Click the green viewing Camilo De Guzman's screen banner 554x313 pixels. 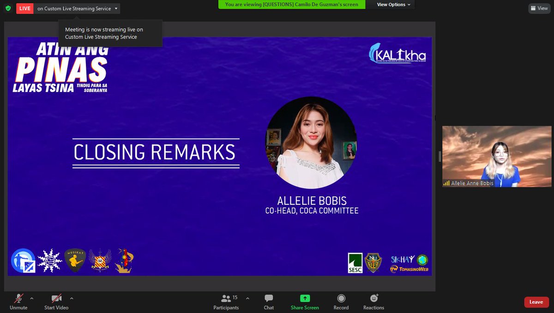pyautogui.click(x=292, y=5)
